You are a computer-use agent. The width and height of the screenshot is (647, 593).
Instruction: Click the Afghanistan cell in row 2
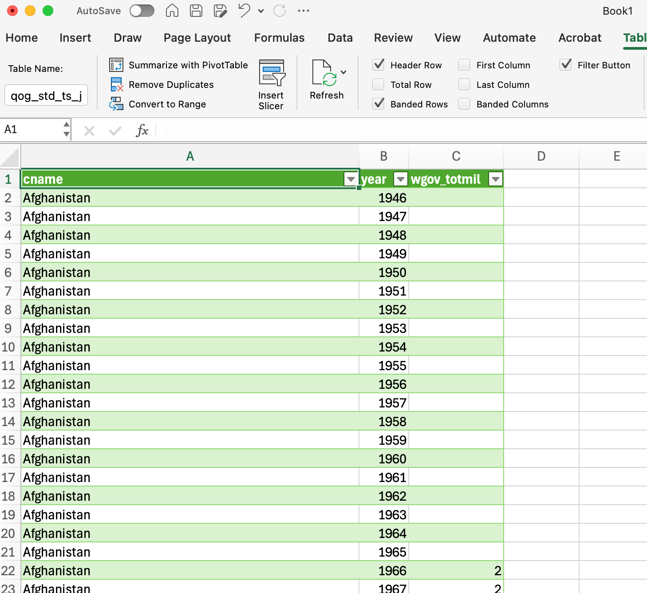coord(190,198)
